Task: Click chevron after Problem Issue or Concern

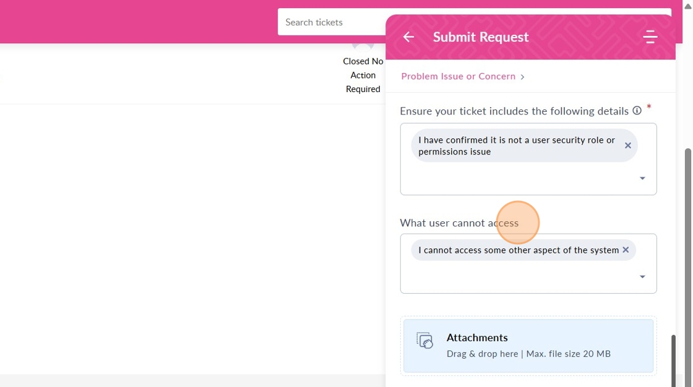Action: [x=523, y=77]
